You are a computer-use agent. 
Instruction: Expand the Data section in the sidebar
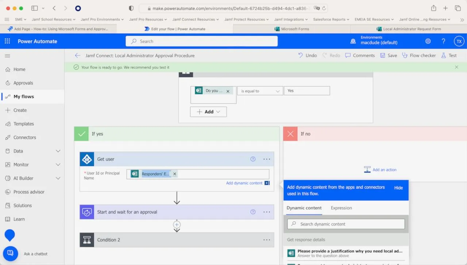[58, 151]
